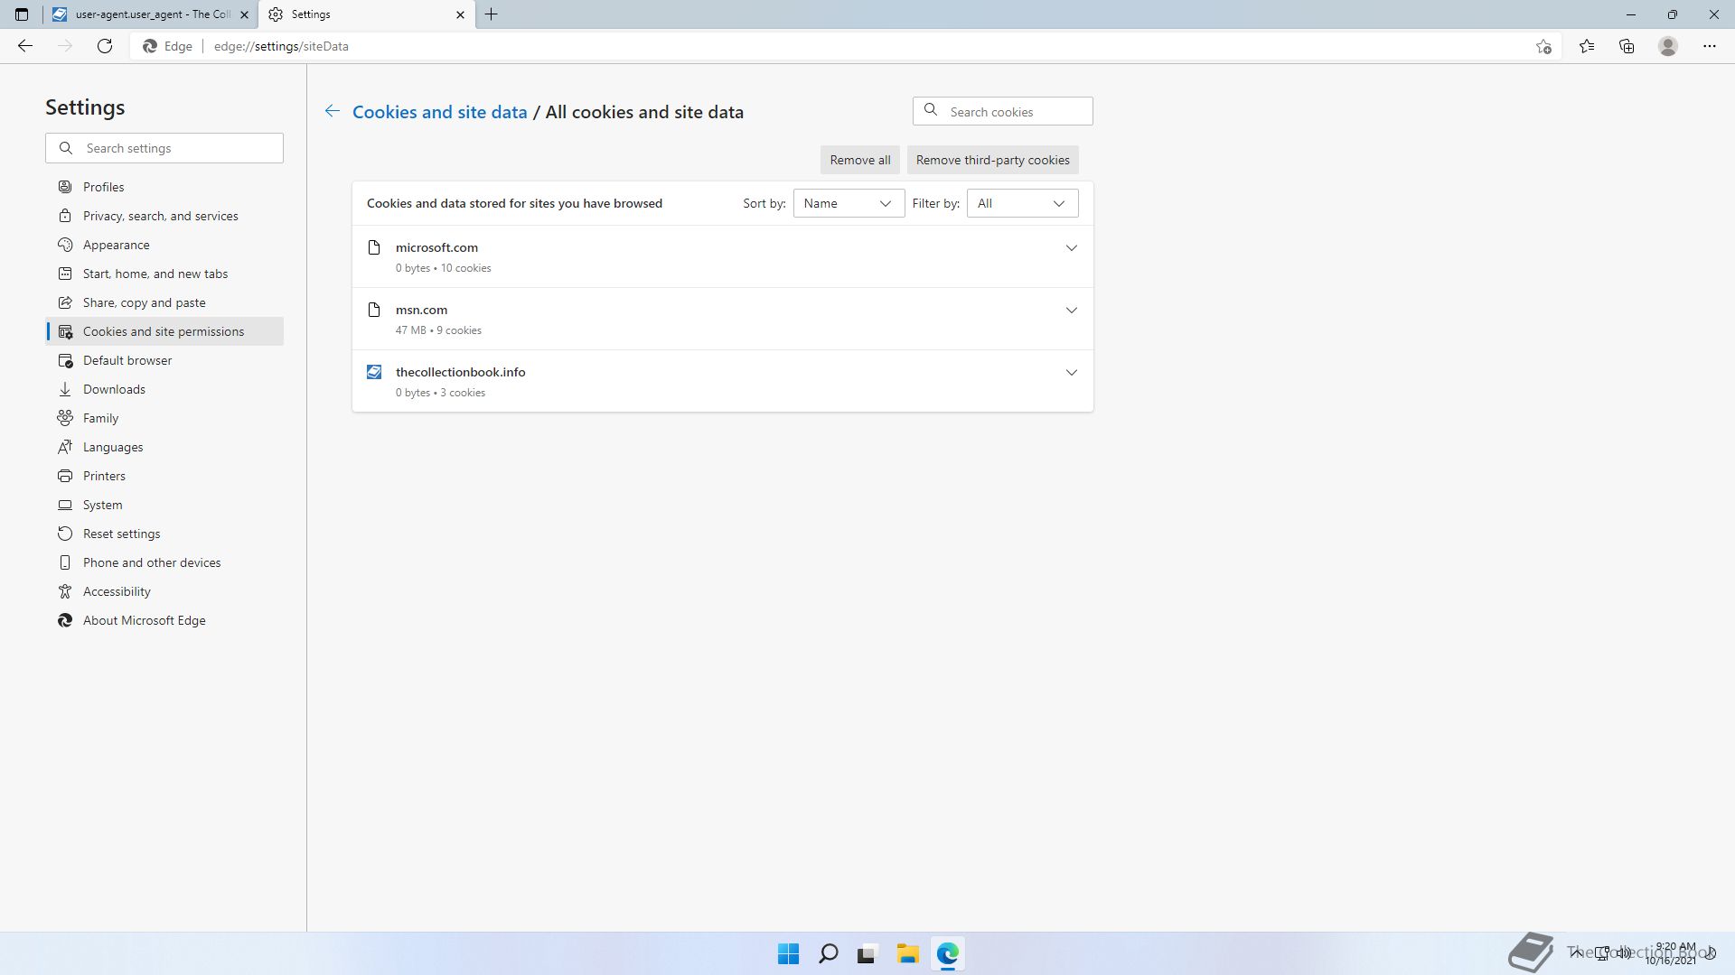The image size is (1735, 975).
Task: Click the Search cookies input field
Action: (1003, 111)
